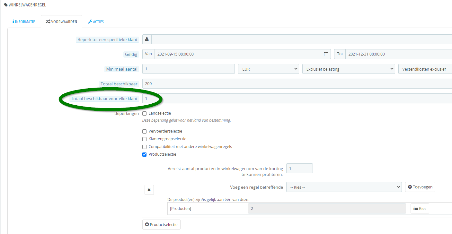Enable the Landselectie checkbox

point(145,113)
